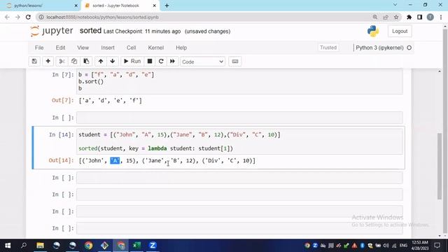Click the Logout button
Viewport: 448px width, 252px height.
400,31
